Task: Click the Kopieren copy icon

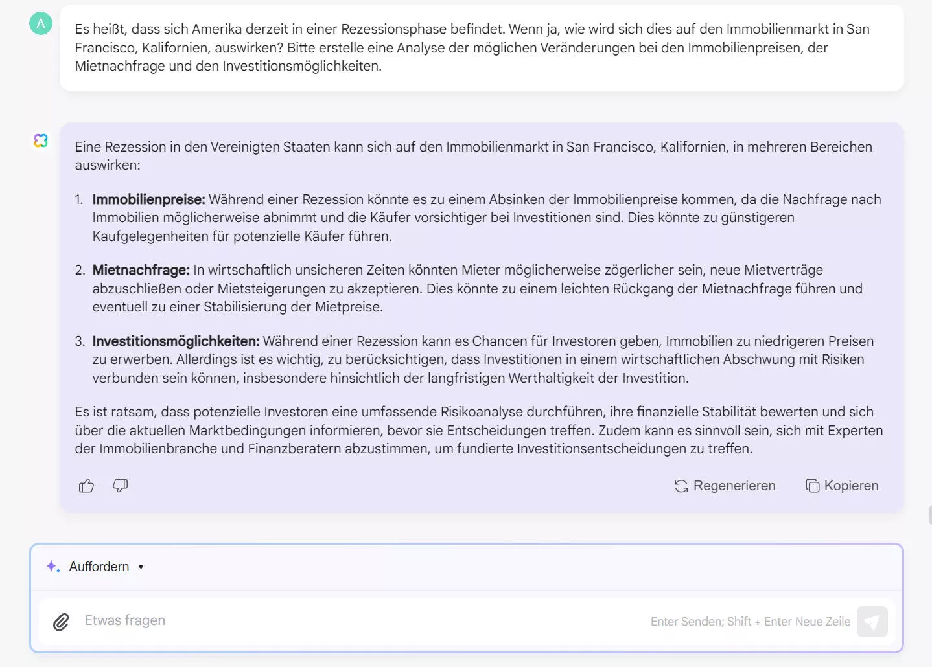Action: pyautogui.click(x=812, y=485)
